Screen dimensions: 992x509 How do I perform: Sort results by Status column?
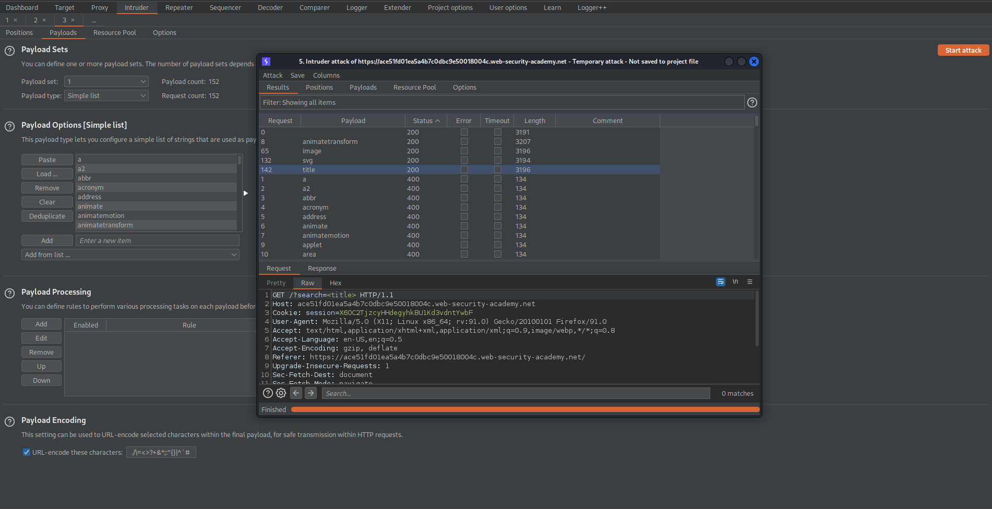coord(426,121)
